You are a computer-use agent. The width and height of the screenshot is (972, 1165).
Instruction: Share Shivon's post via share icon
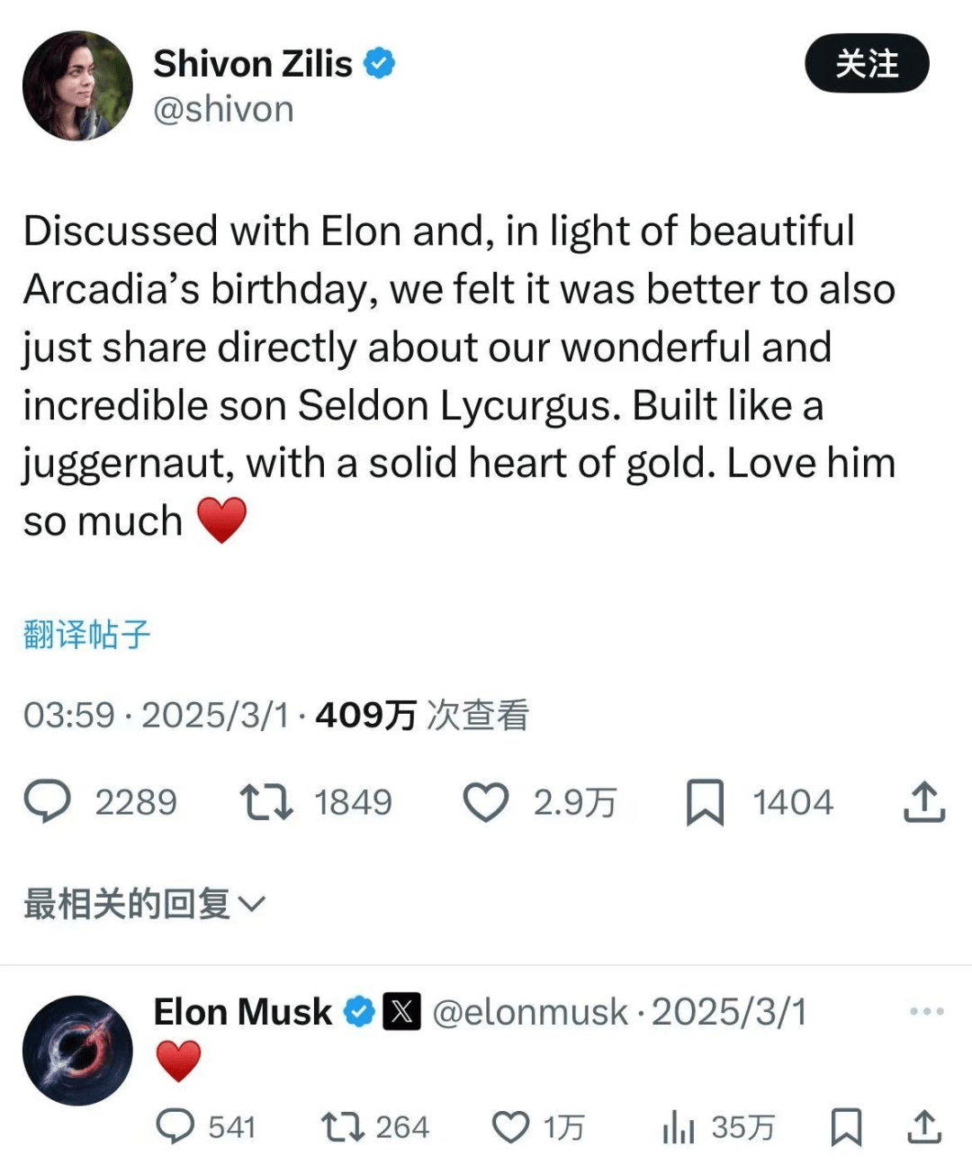point(924,801)
